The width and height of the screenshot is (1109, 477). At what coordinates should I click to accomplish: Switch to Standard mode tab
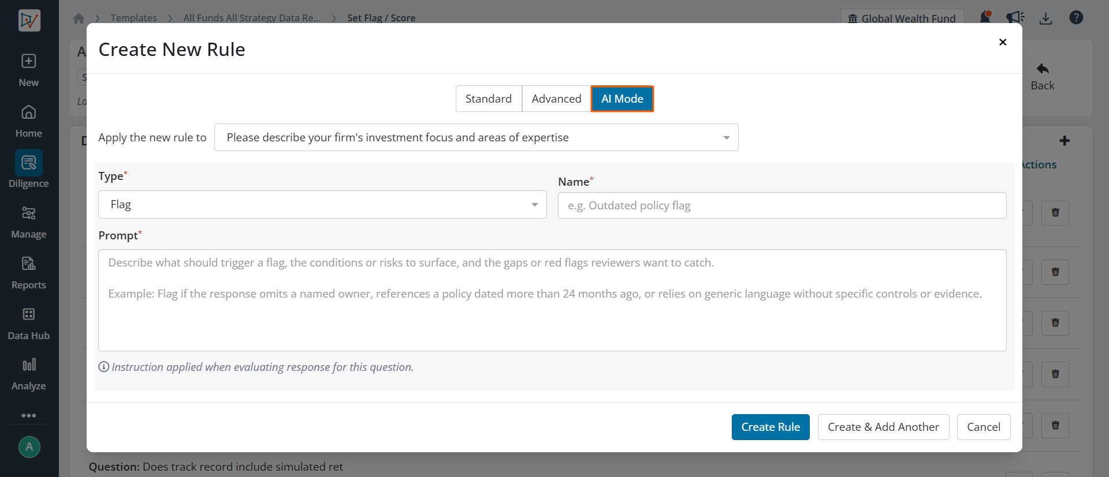pyautogui.click(x=489, y=99)
